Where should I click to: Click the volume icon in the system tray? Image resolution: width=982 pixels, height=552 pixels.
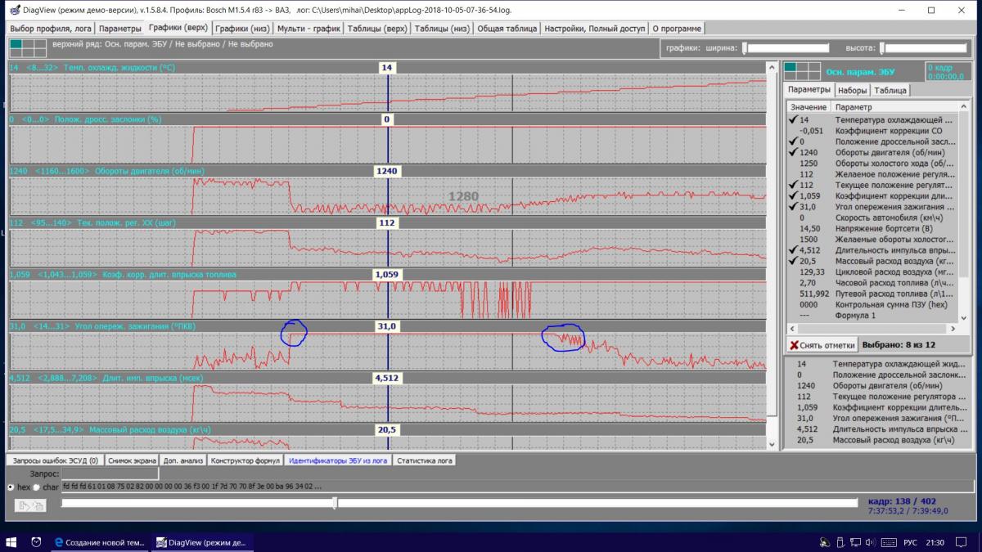coord(869,542)
